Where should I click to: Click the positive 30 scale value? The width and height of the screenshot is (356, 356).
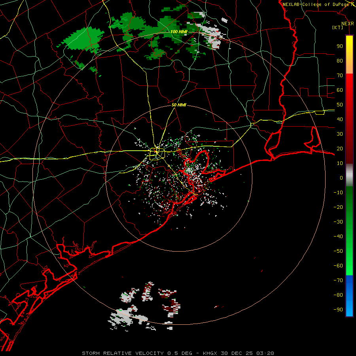click(x=340, y=134)
